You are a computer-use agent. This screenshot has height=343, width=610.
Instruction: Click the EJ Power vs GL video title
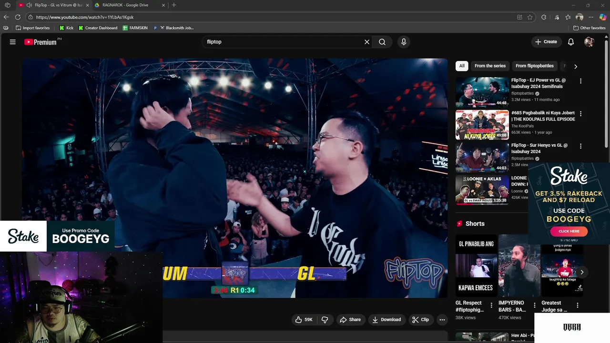click(x=539, y=83)
